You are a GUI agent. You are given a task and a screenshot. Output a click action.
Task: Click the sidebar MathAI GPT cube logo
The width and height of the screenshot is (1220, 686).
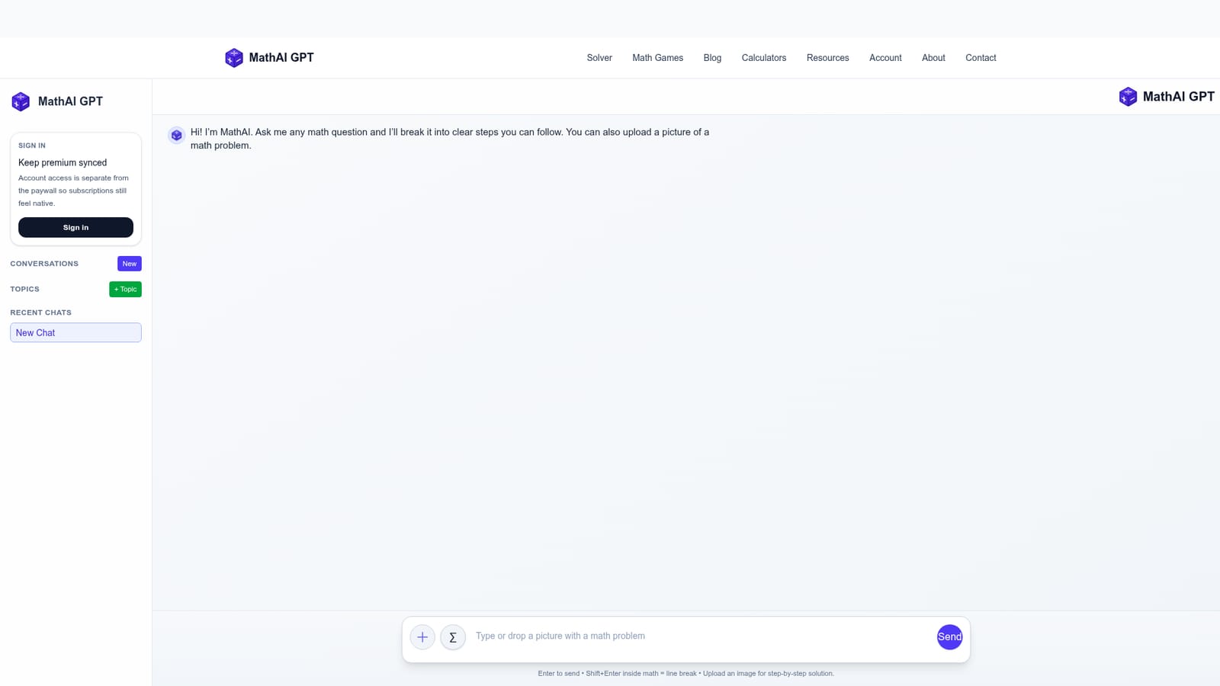pyautogui.click(x=21, y=101)
